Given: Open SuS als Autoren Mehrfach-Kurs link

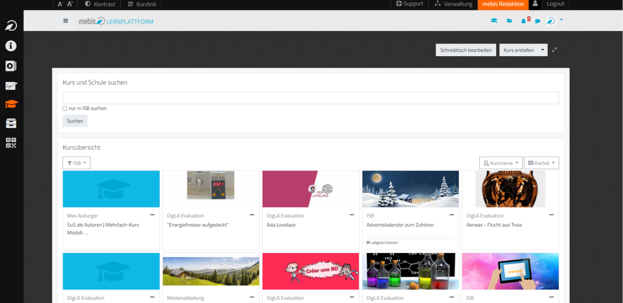Looking at the screenshot, I should 103,228.
